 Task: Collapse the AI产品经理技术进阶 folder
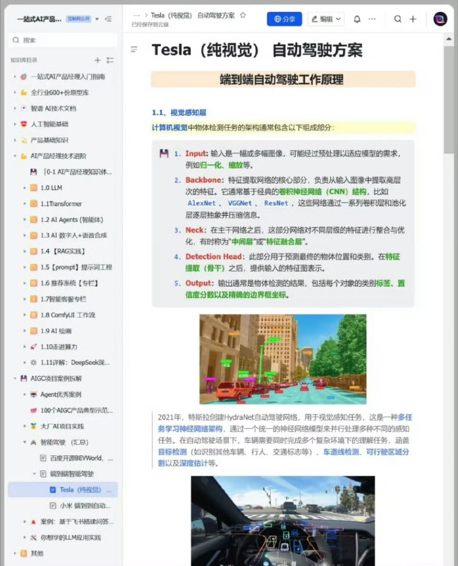click(15, 156)
